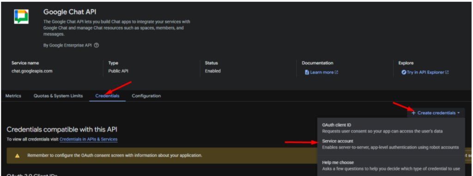Screen dimensions: 473x176
Task: Click Credentials compatible with this API heading
Action: (x=62, y=129)
